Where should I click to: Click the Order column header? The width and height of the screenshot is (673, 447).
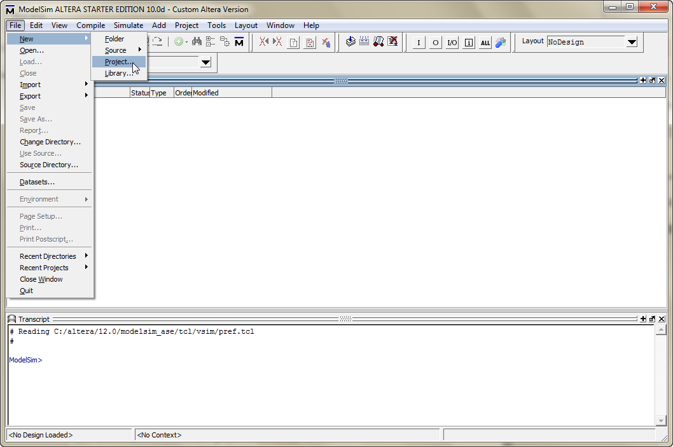click(x=183, y=93)
